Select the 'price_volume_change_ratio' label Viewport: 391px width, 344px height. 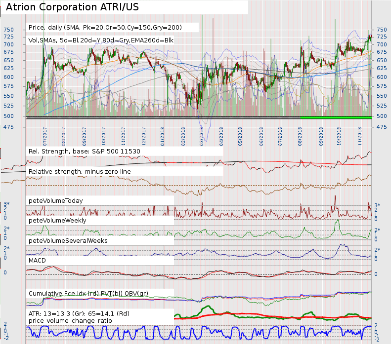70,321
